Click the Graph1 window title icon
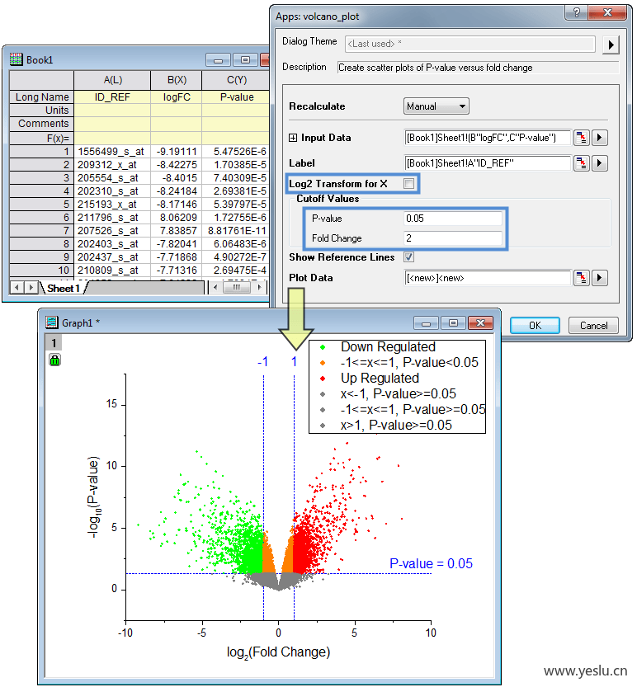Screen dimensions: 637x687 52,323
